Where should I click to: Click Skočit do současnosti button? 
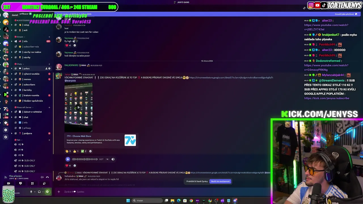click(220, 181)
